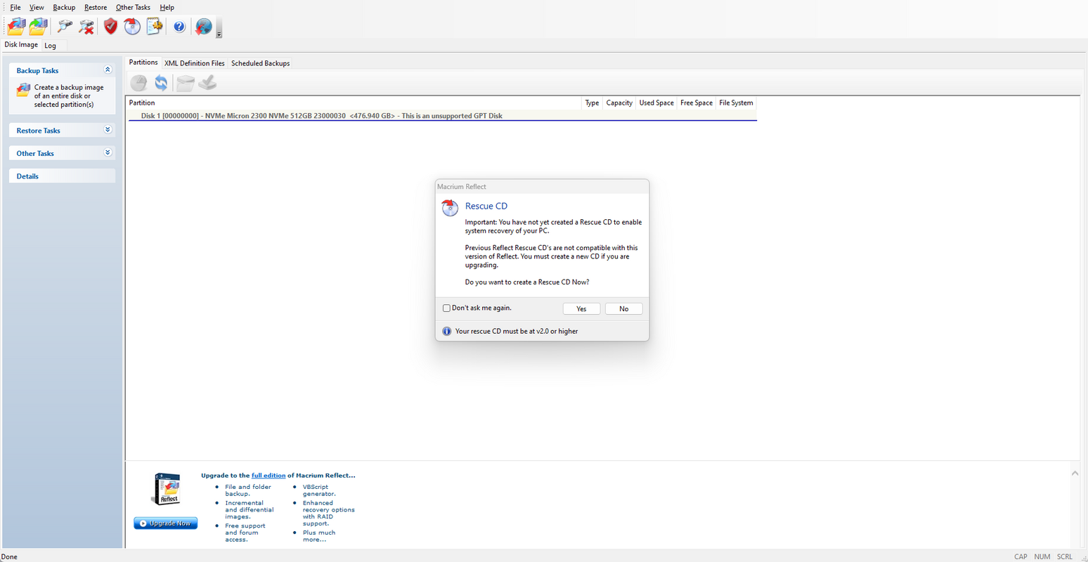
Task: Click the Free Space column header
Action: (697, 103)
